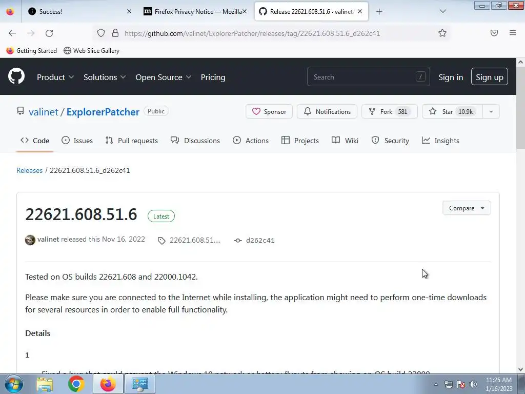Click the Notifications bell button

point(327,111)
